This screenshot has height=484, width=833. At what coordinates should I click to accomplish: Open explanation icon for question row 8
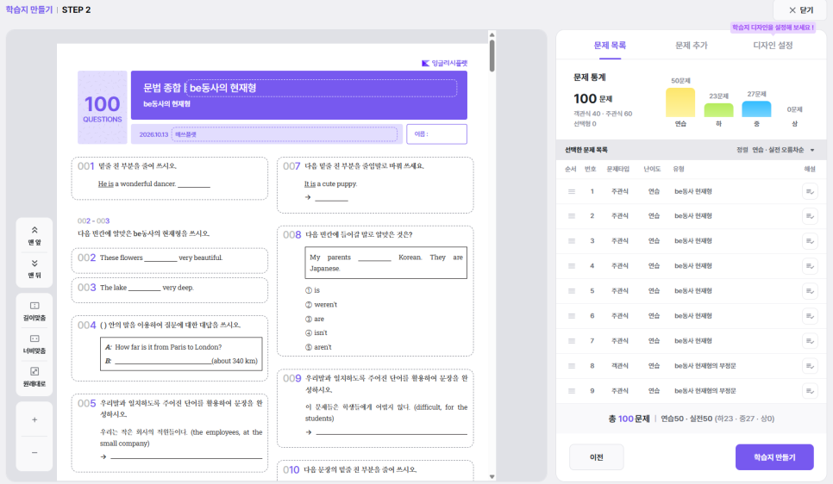coord(810,366)
